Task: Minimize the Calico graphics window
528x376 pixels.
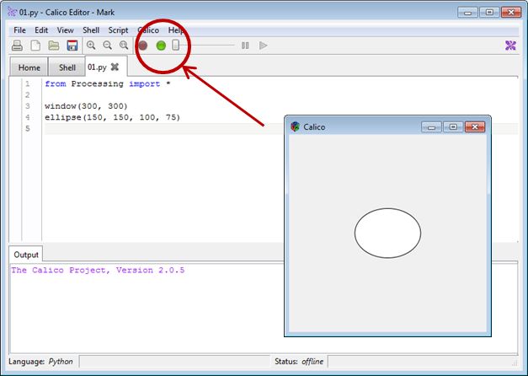Action: (431, 127)
